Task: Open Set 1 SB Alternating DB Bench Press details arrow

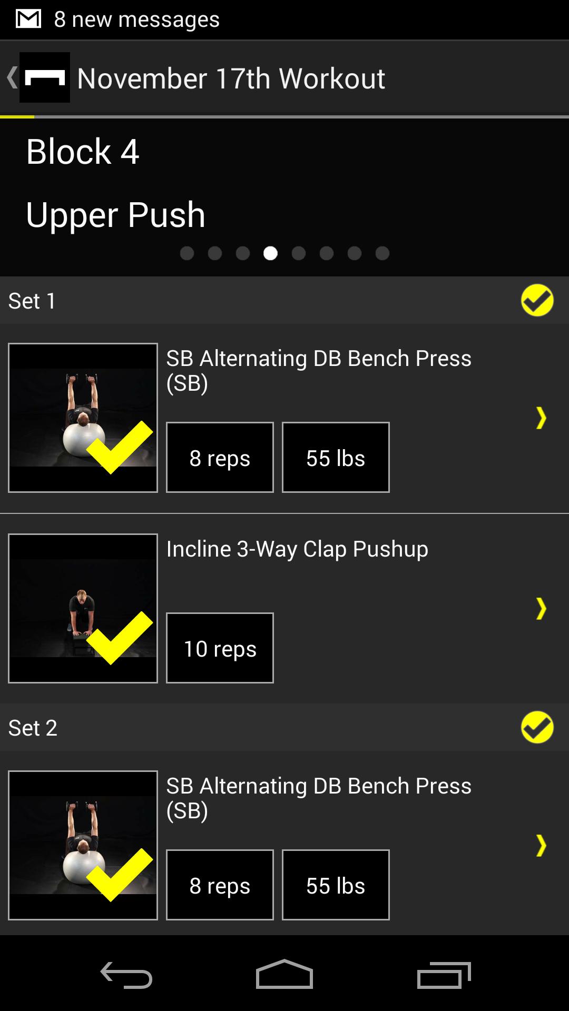Action: tap(541, 418)
